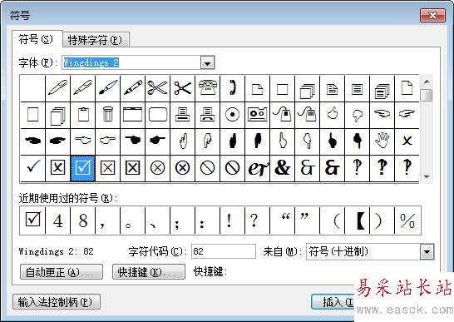Image resolution: width=454 pixels, height=322 pixels.
Task: Pick the recently used exclamation mark
Action: tap(232, 220)
